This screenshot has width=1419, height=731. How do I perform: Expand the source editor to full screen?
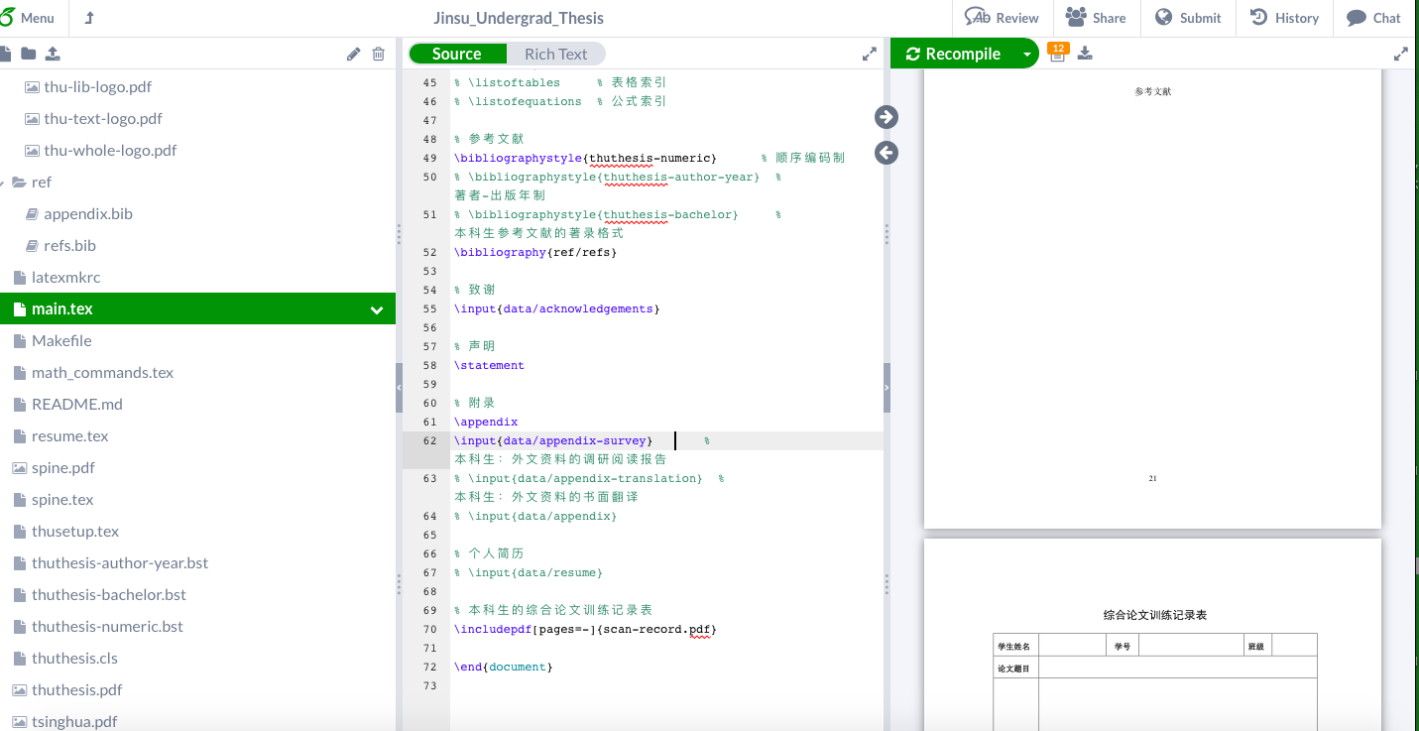(x=870, y=54)
